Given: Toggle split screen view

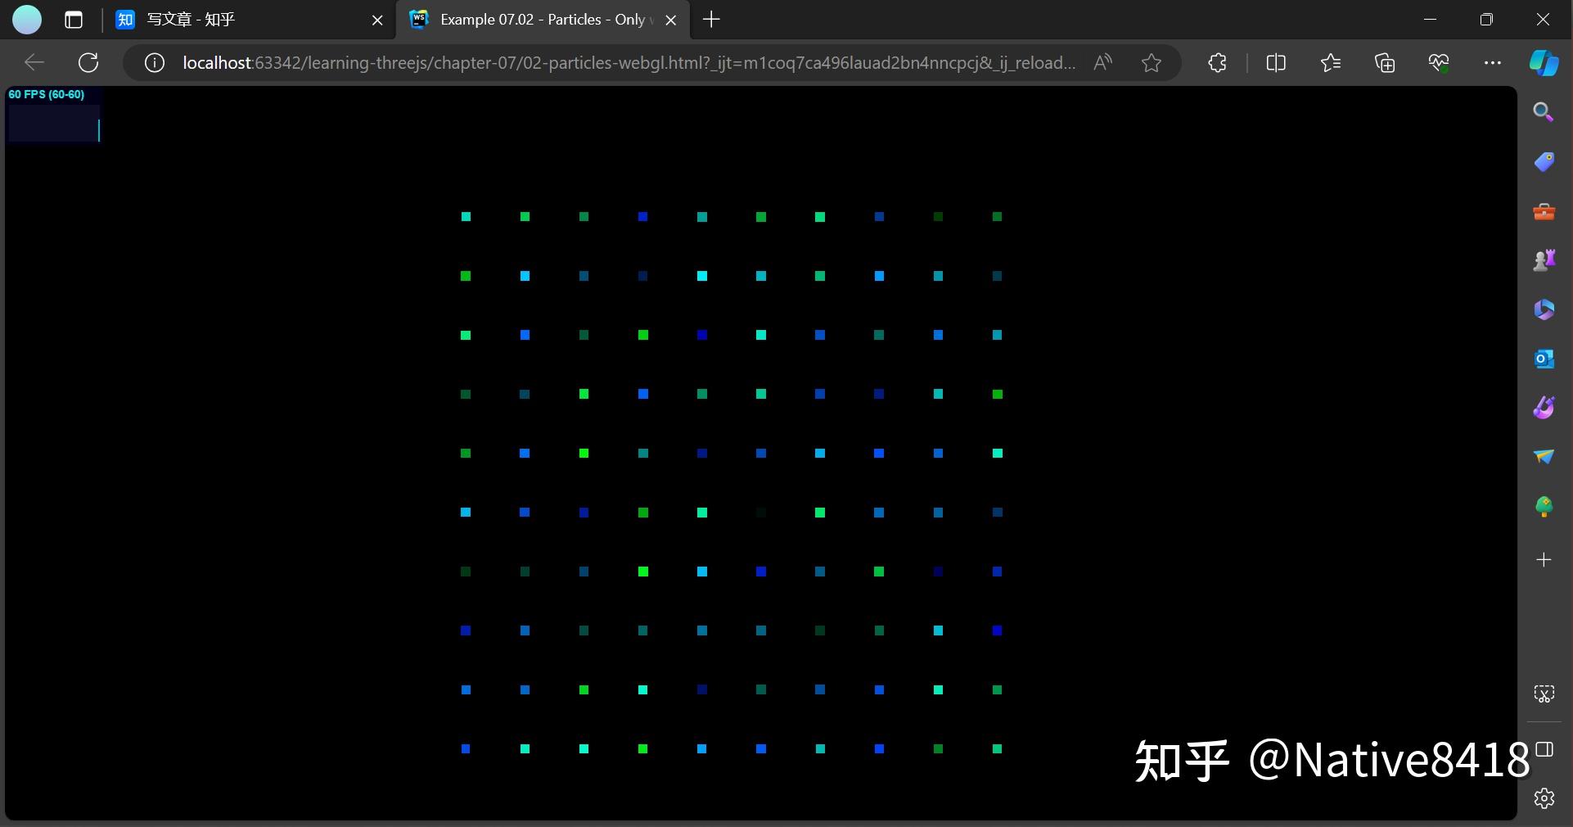Looking at the screenshot, I should (1277, 62).
